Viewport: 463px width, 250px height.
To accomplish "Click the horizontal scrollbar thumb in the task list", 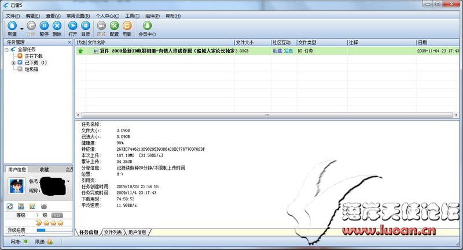I will tap(267, 115).
